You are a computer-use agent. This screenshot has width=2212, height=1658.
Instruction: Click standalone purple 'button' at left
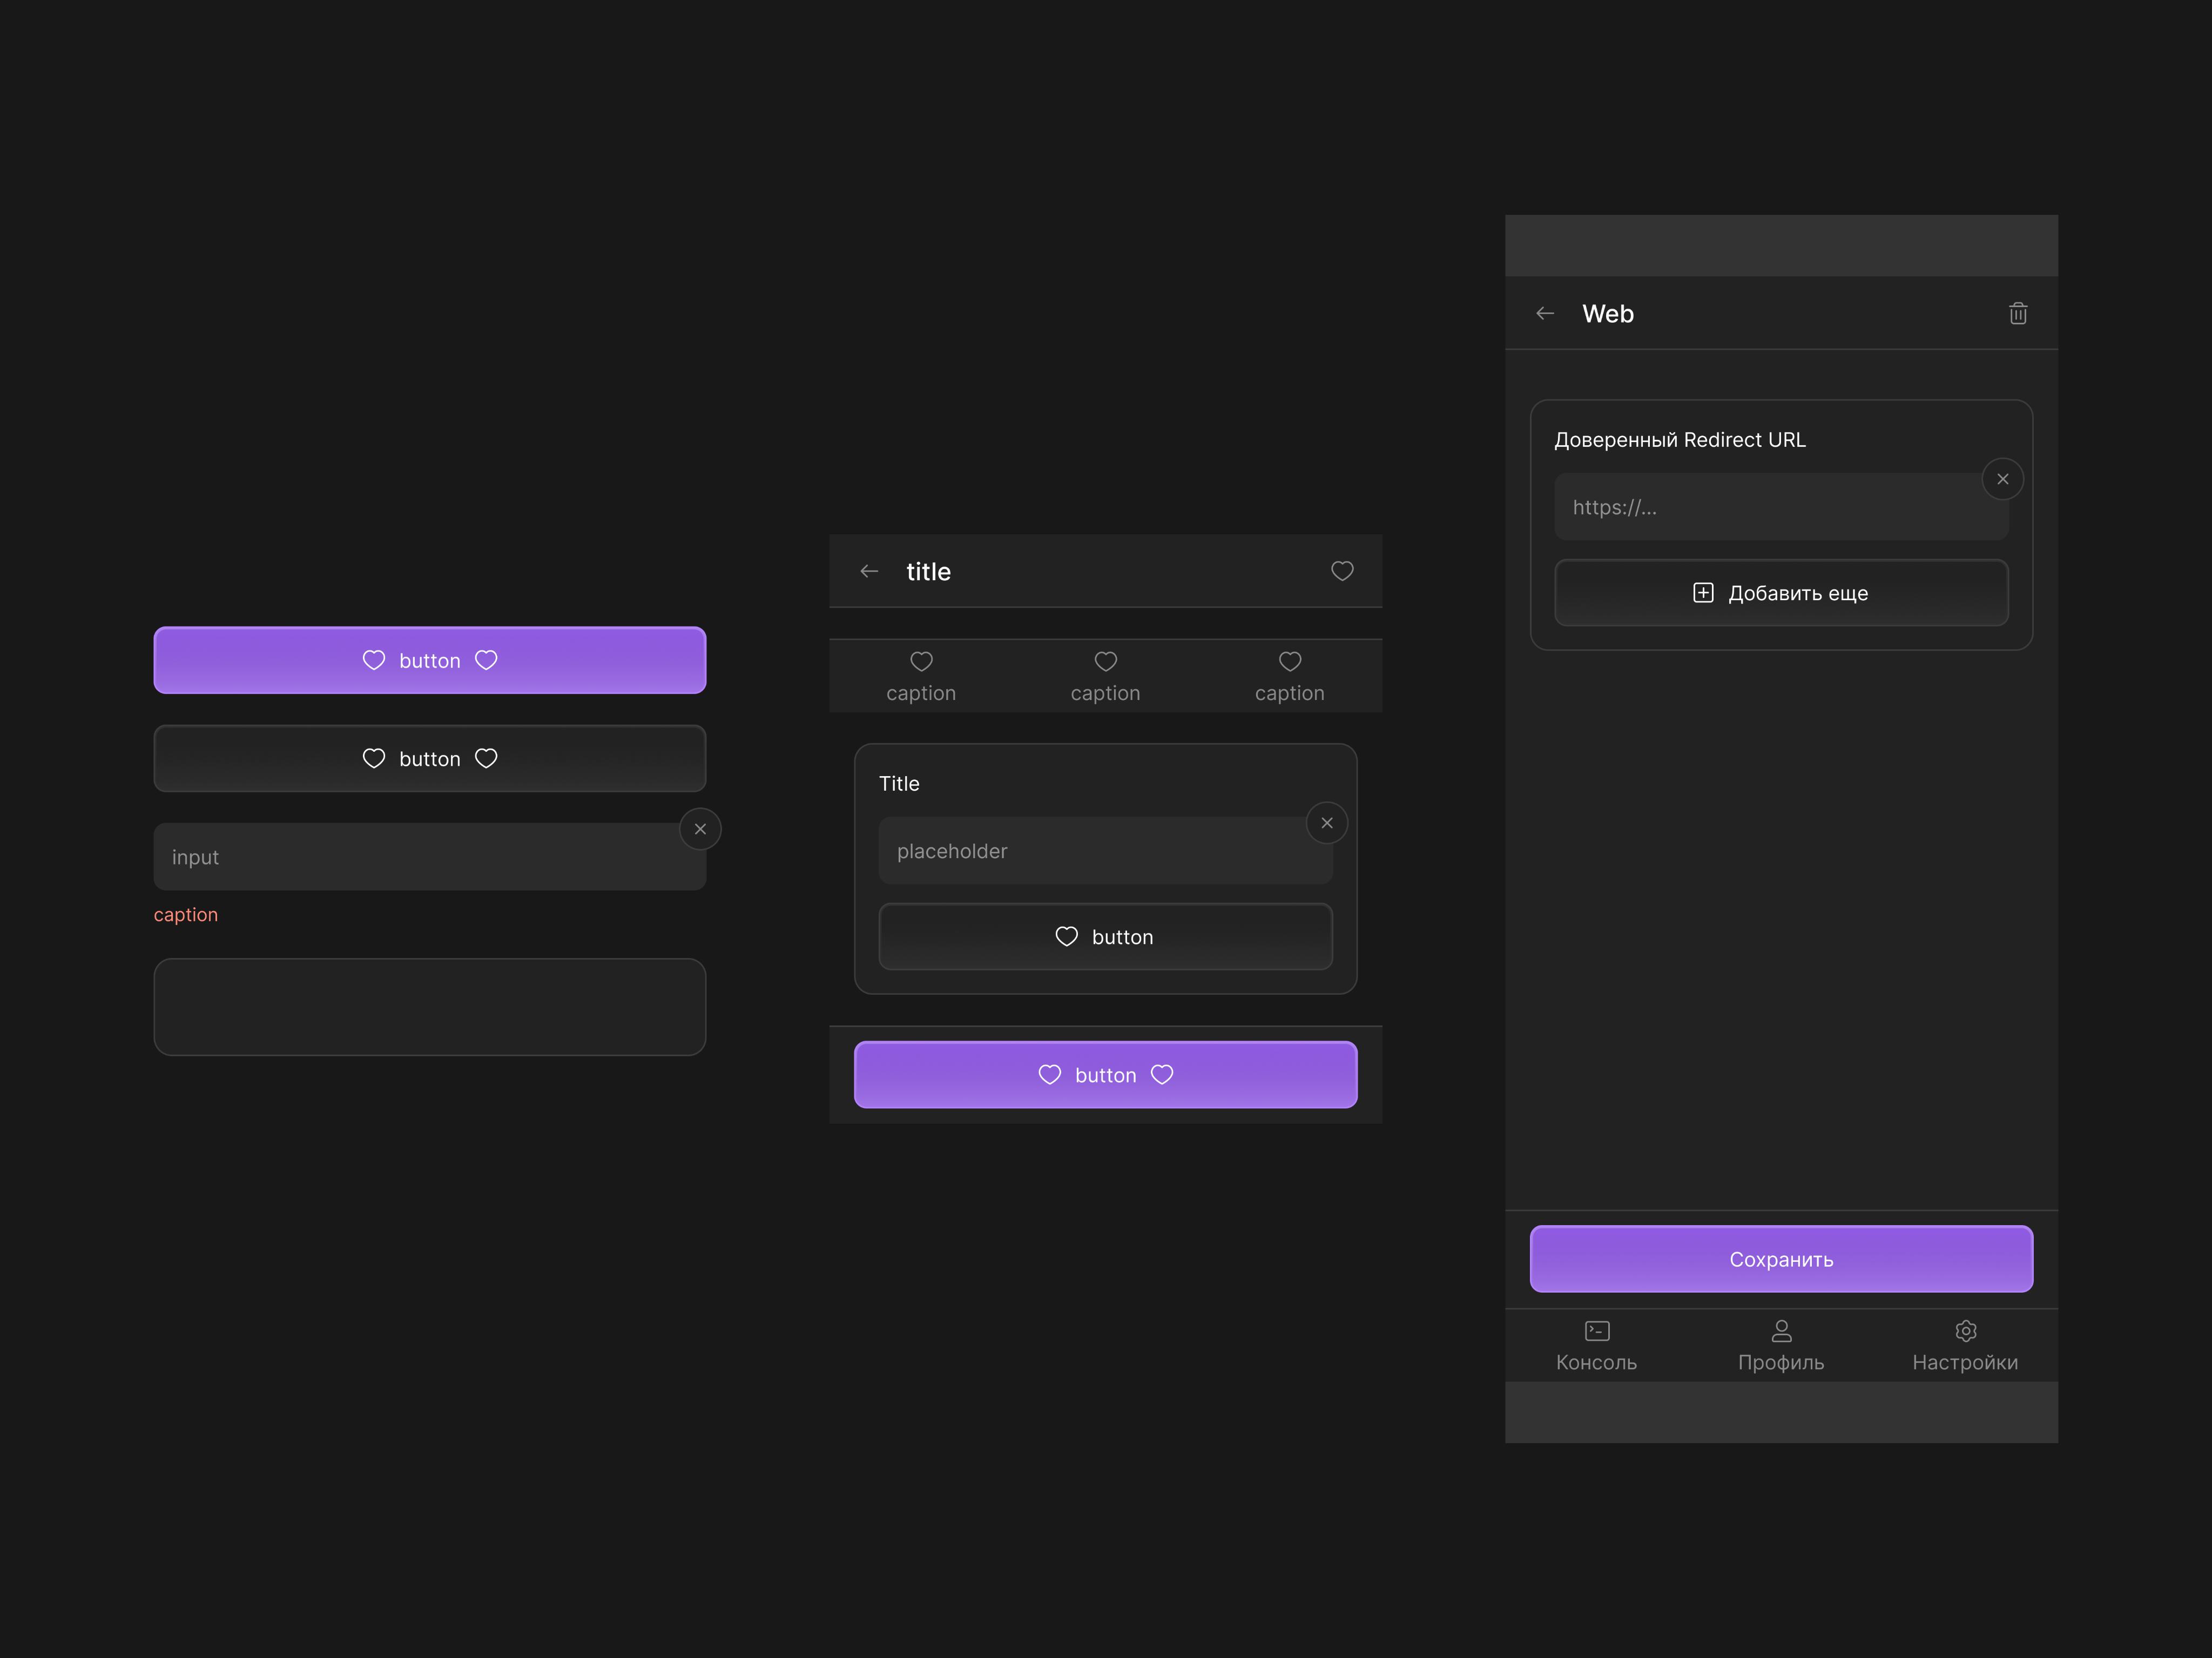tap(430, 661)
